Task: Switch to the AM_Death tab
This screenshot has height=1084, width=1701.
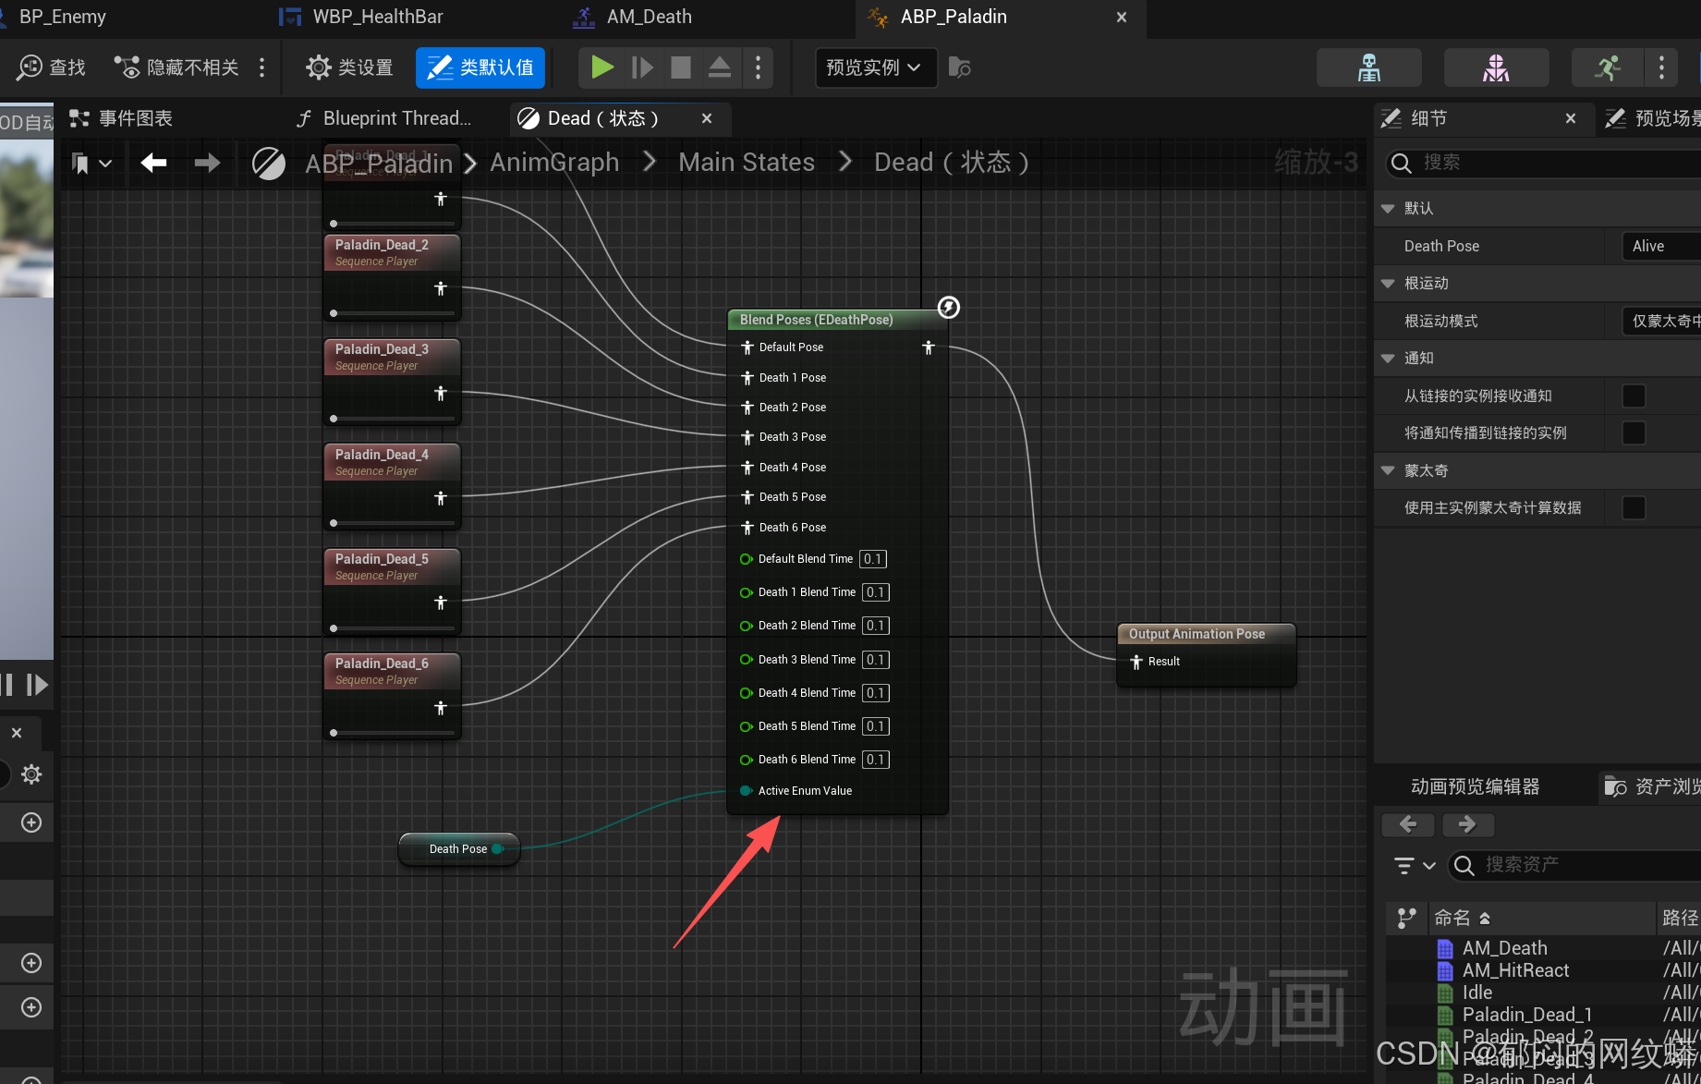Action: (634, 17)
